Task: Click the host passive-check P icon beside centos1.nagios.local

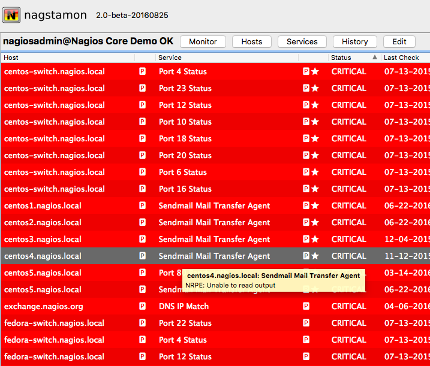Action: (143, 205)
